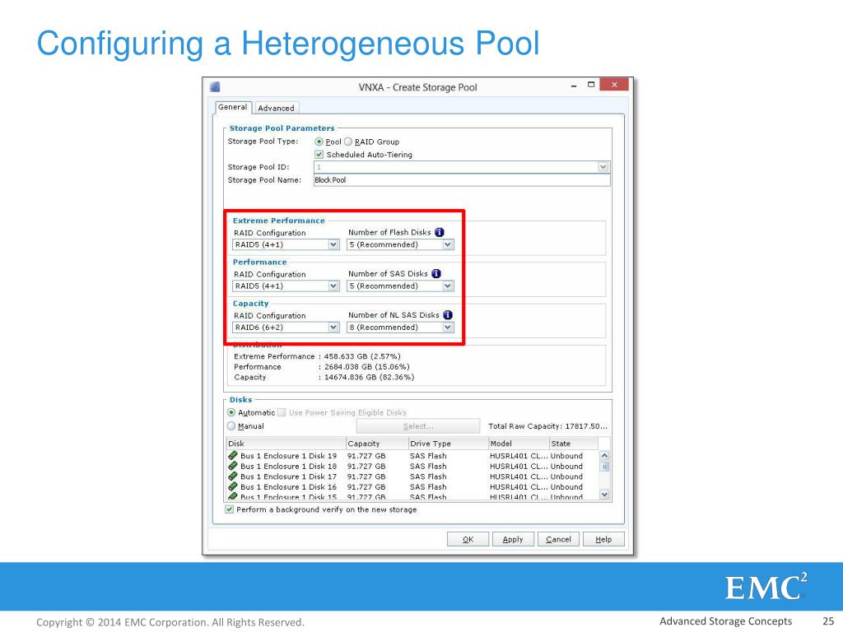Open Performance tier RAID Configuration dropdown

(333, 286)
